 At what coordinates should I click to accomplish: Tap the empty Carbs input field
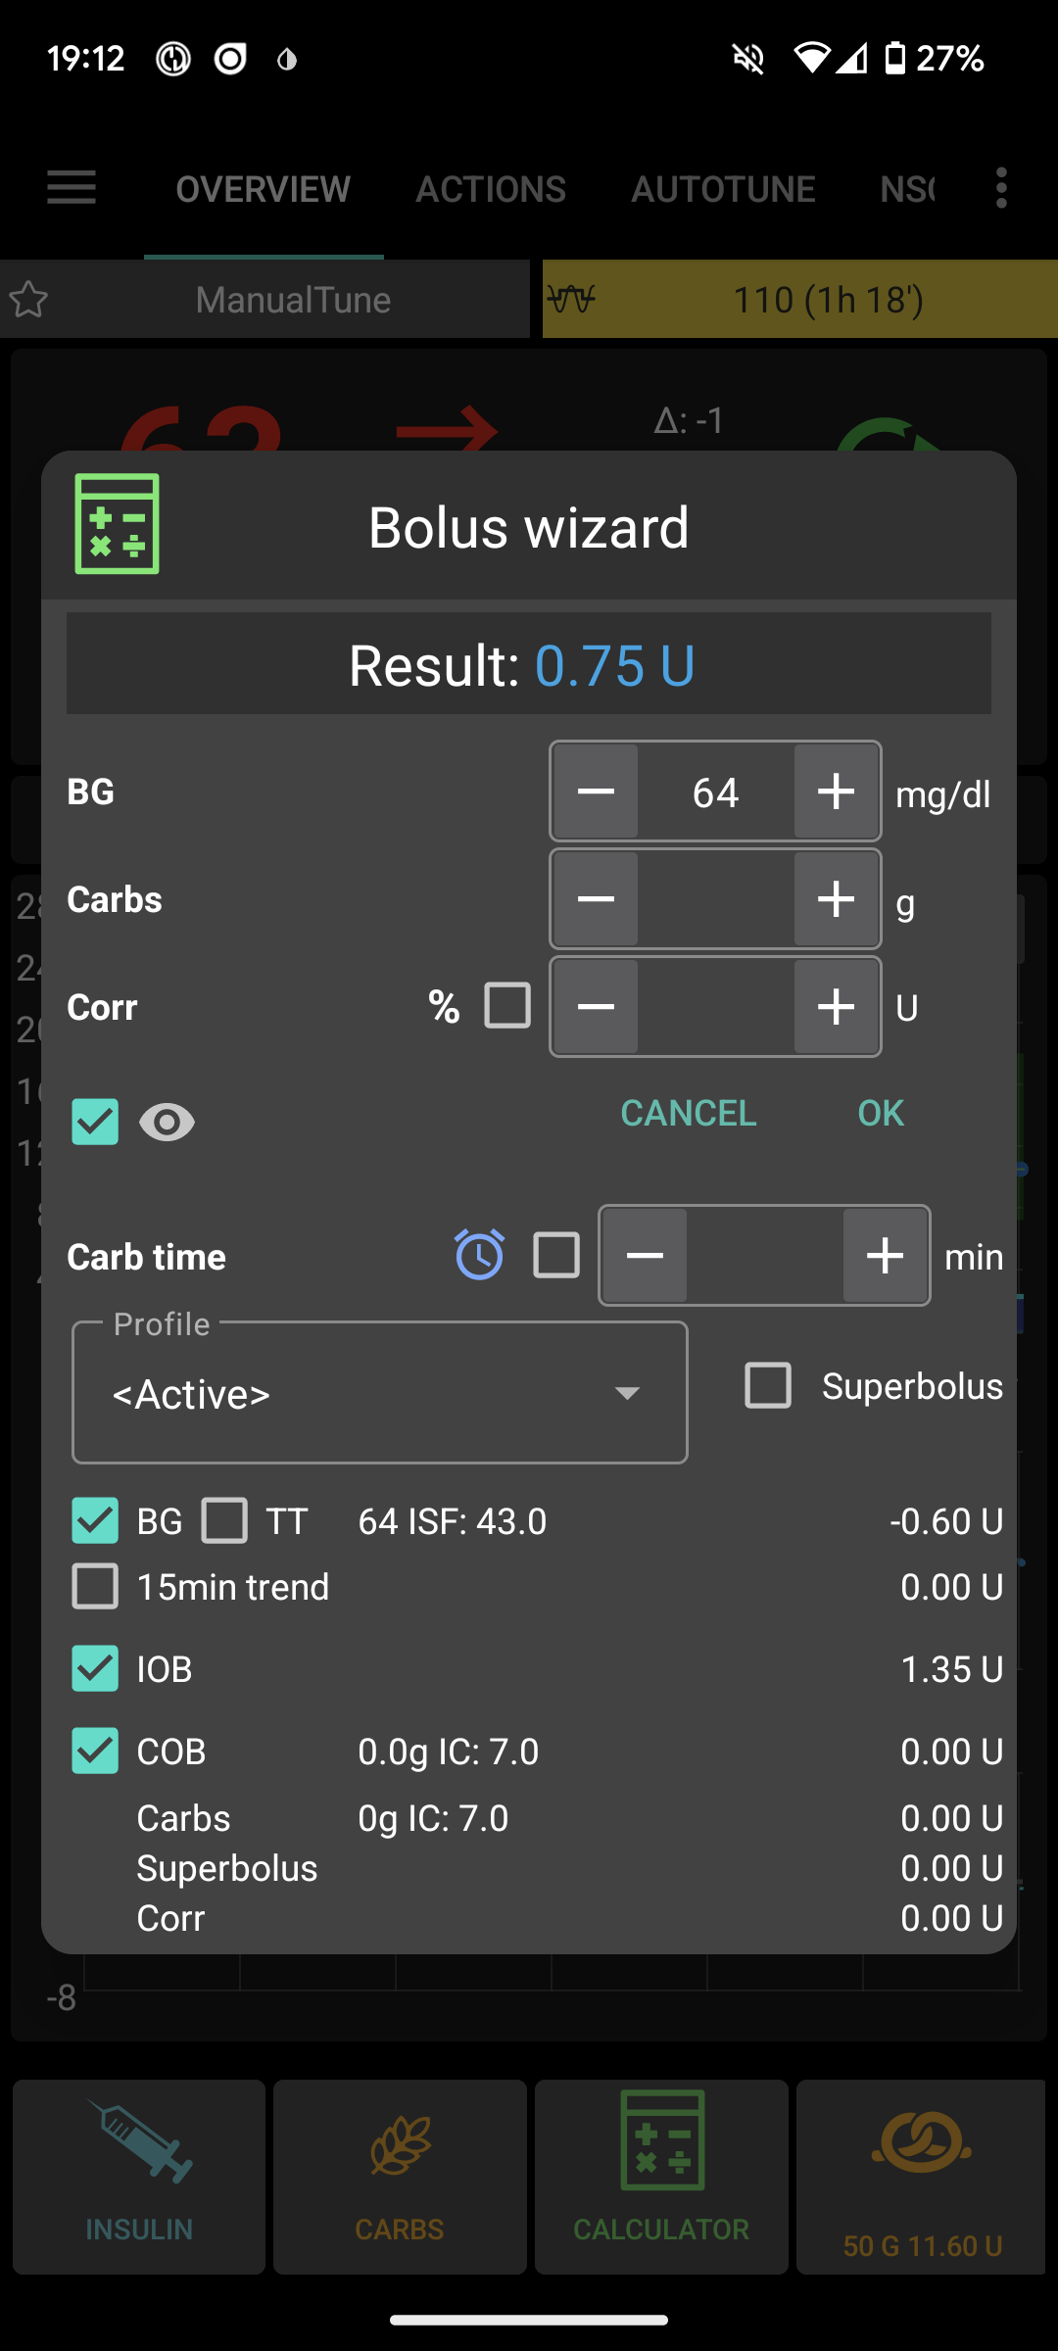click(715, 898)
